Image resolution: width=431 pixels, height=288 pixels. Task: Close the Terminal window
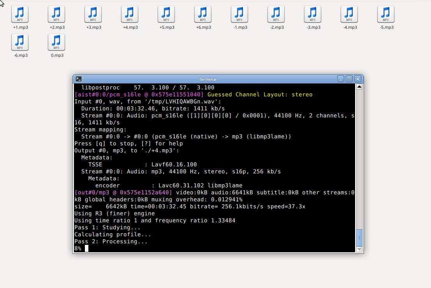point(357,79)
